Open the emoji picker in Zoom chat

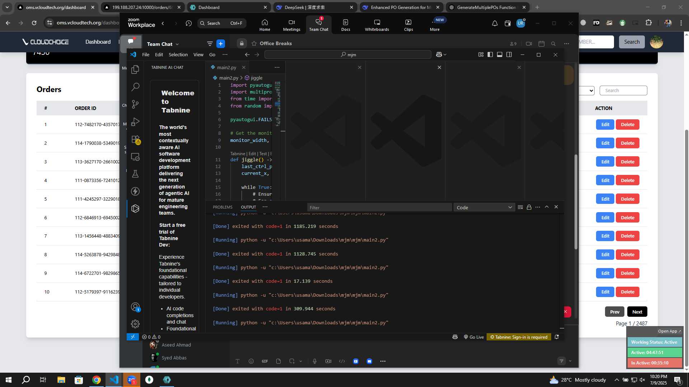pos(251,361)
